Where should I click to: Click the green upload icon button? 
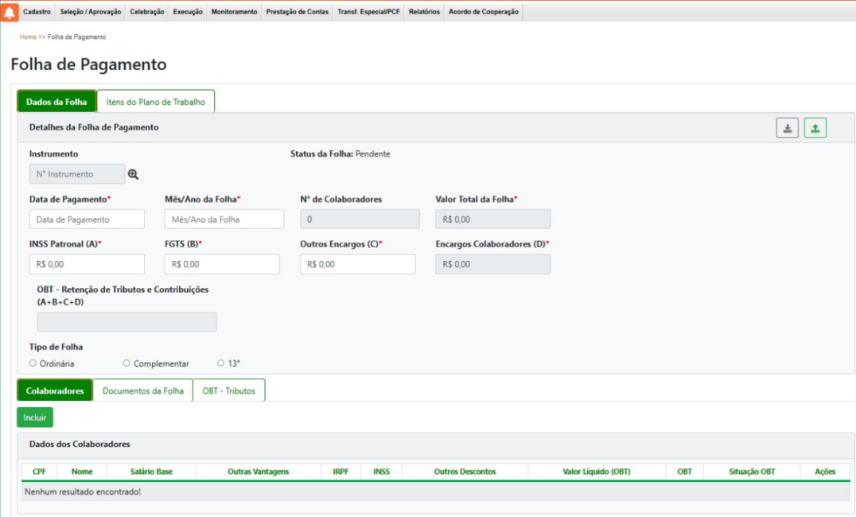tap(815, 128)
